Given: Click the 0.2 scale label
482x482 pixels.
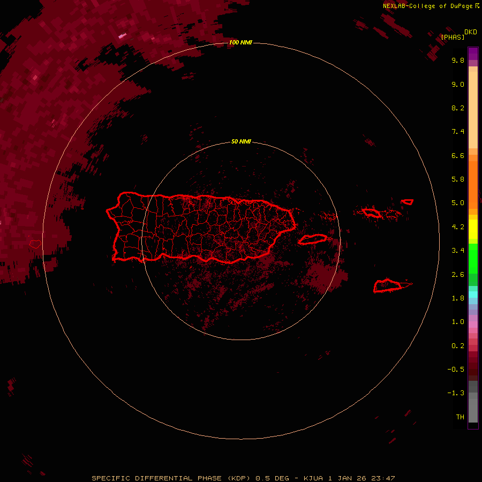Looking at the screenshot, I should (458, 346).
